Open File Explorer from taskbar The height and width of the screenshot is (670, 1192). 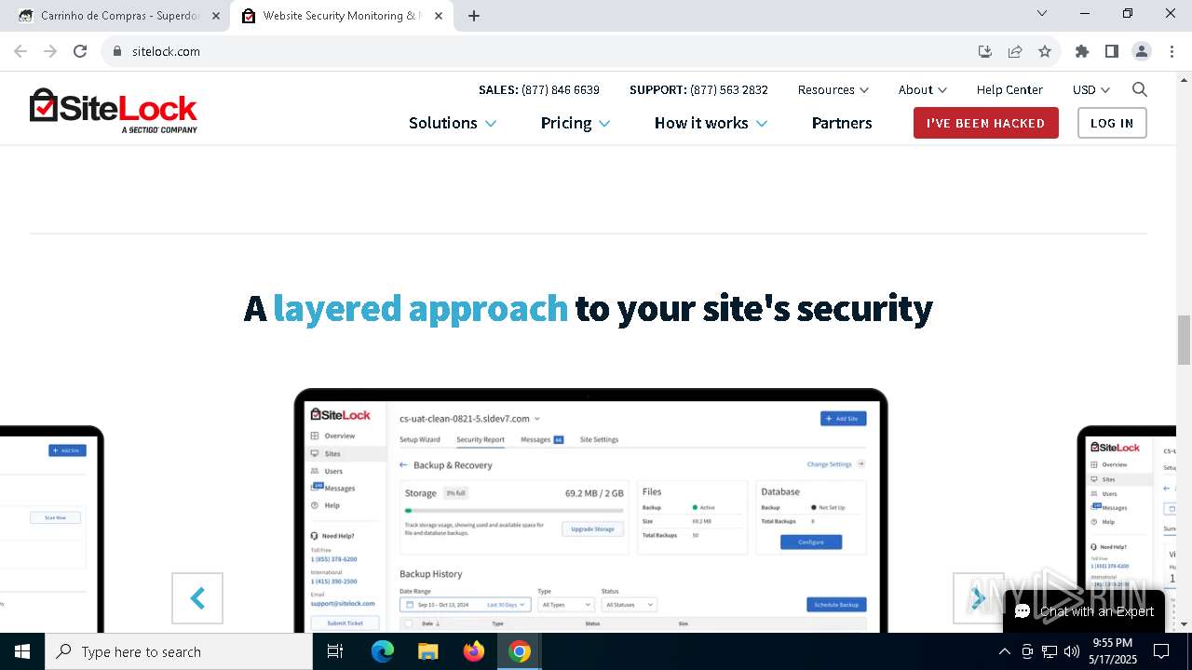coord(427,651)
